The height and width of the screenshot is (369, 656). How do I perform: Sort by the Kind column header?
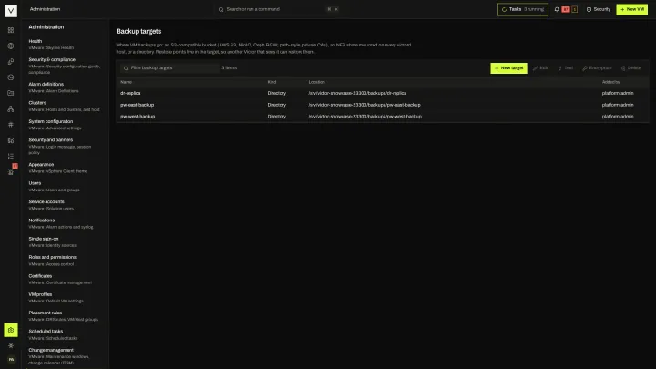point(272,82)
